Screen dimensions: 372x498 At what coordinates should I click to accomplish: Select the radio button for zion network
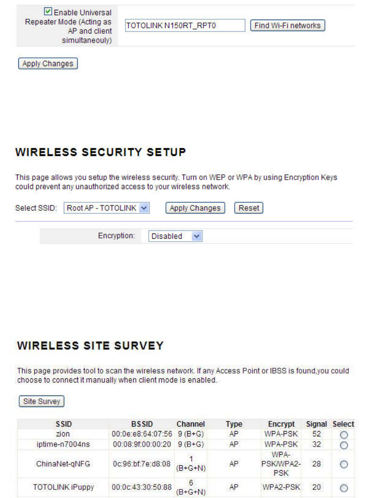pos(344,435)
